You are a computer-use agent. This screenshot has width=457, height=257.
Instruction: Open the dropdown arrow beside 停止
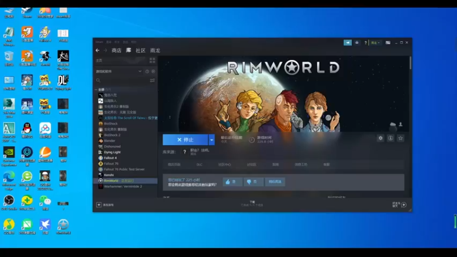pos(211,140)
